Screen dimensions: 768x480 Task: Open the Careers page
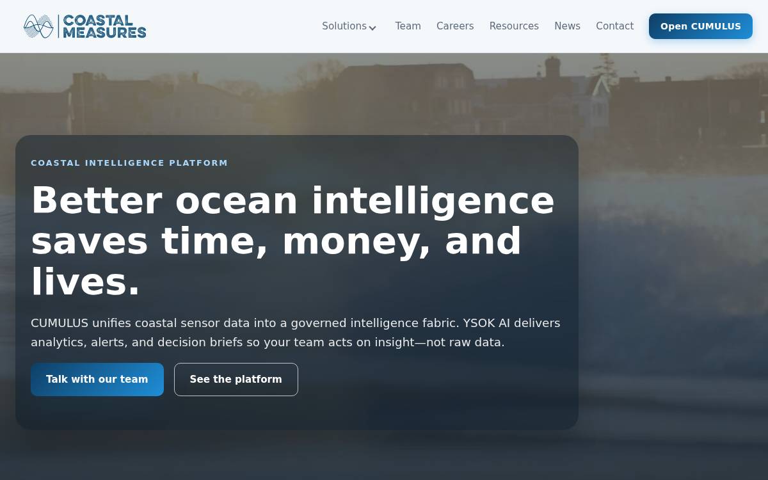(455, 26)
